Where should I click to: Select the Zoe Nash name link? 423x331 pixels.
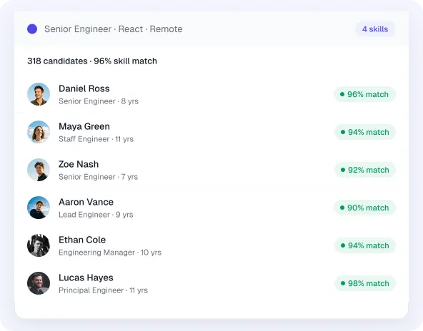(79, 164)
